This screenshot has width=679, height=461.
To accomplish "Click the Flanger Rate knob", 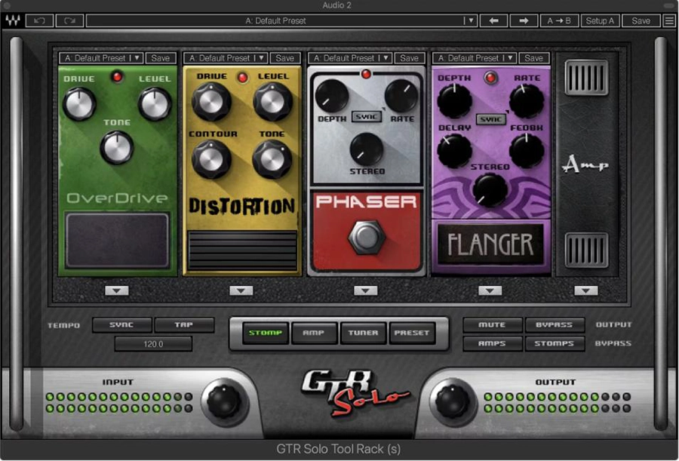I will [527, 101].
